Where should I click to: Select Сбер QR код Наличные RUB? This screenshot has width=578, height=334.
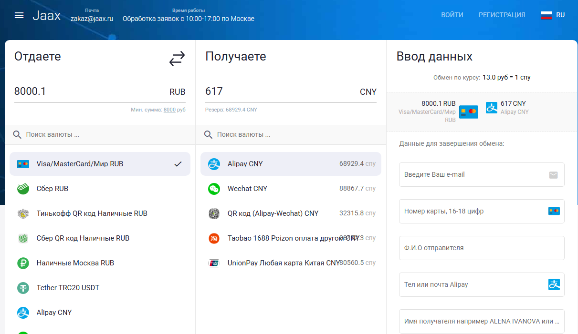click(x=100, y=238)
